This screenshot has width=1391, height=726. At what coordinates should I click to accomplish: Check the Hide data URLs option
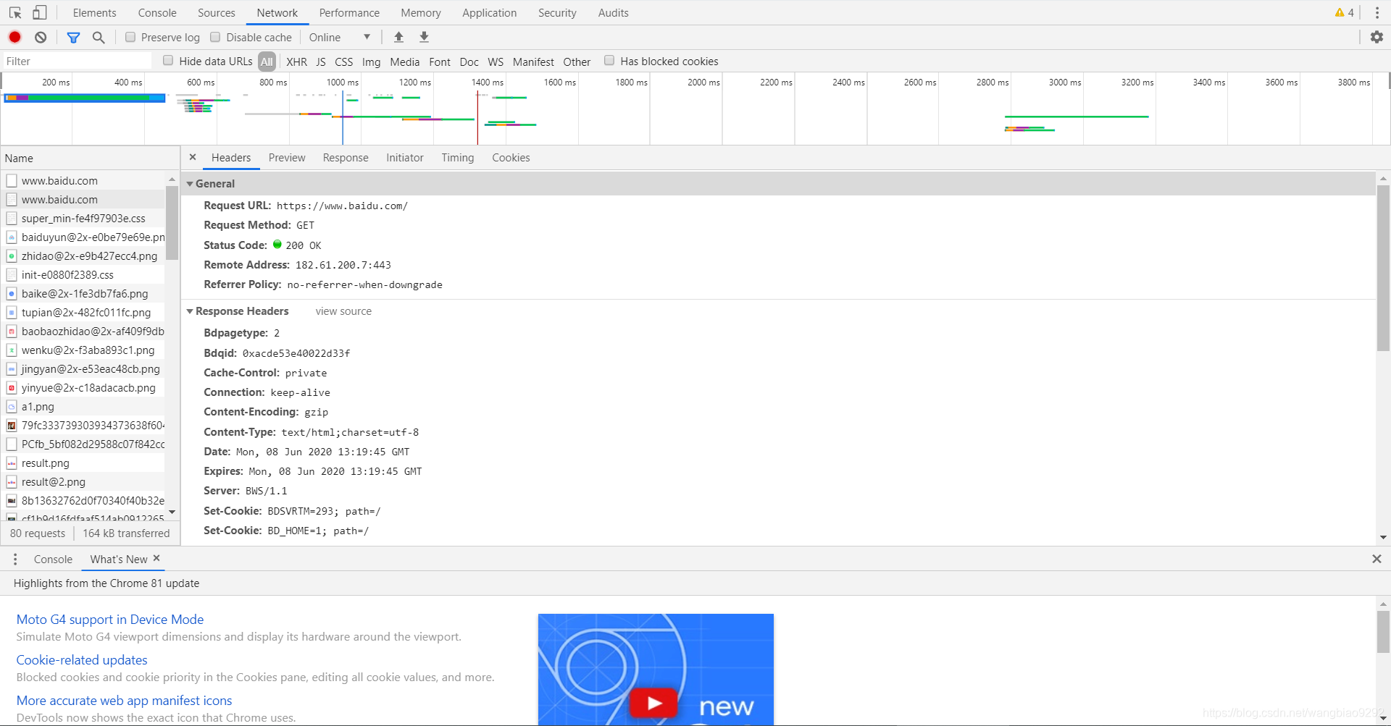pos(168,61)
